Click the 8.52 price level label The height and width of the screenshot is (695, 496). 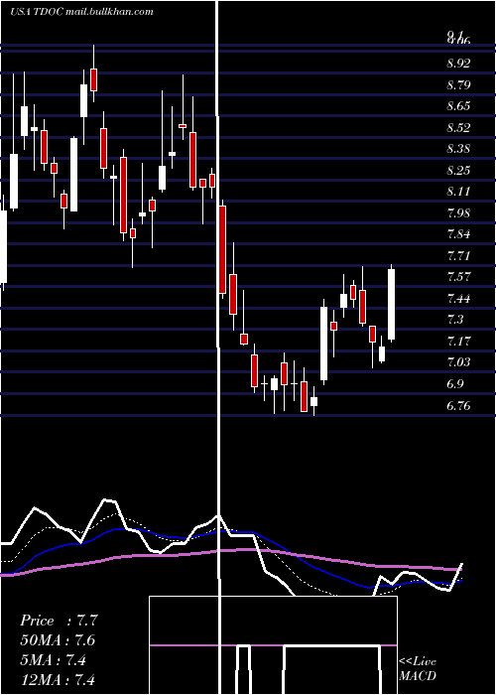point(458,128)
